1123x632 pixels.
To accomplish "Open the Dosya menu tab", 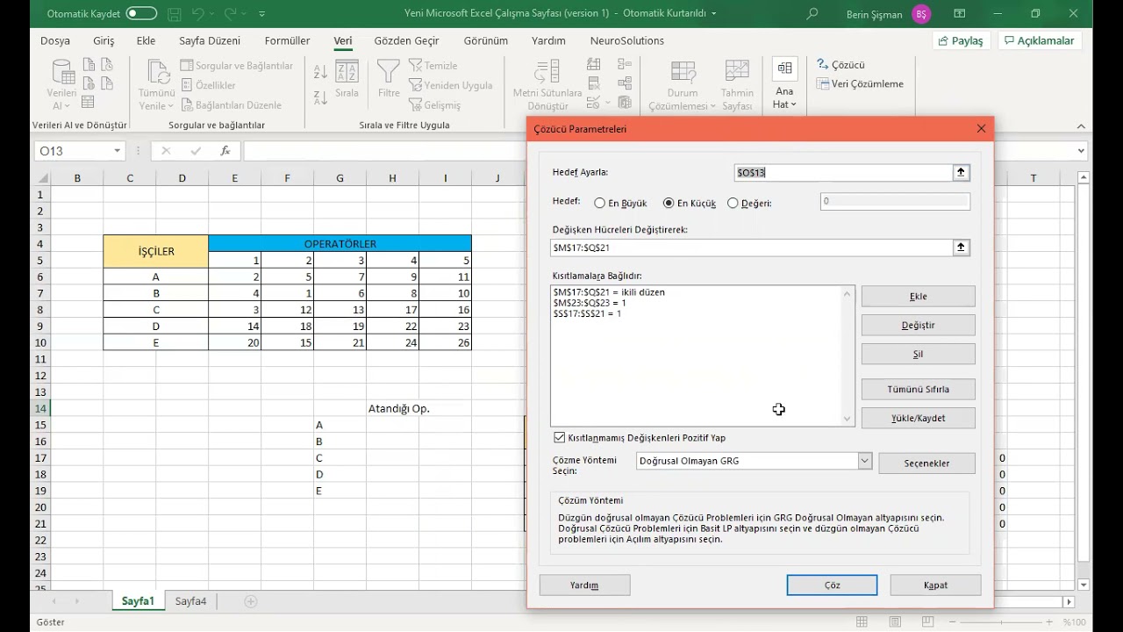I will pyautogui.click(x=55, y=40).
